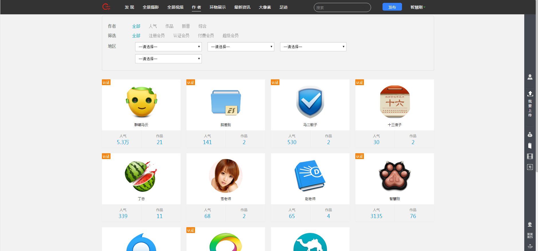The image size is (538, 251).
Task: Click the 搜索 search input field
Action: click(342, 7)
